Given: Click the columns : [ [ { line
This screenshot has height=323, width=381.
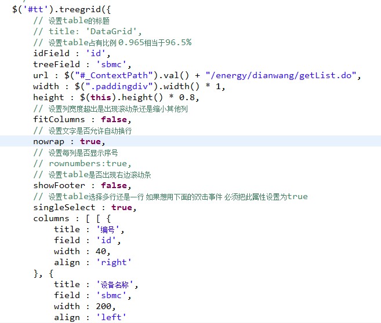Looking at the screenshot, I should 72,219.
